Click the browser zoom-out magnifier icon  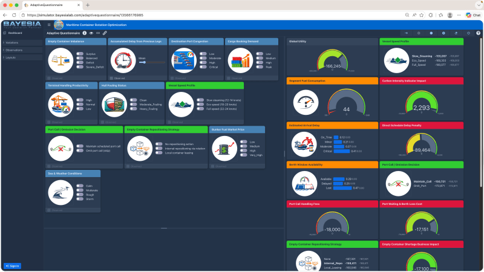(407, 15)
